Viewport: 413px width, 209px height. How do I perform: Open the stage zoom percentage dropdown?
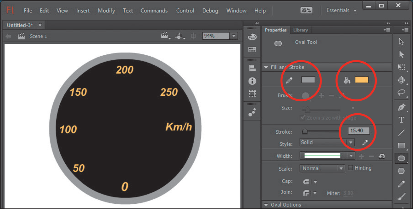coord(233,36)
